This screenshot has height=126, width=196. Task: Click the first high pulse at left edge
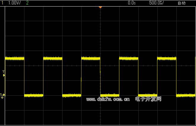14,58
